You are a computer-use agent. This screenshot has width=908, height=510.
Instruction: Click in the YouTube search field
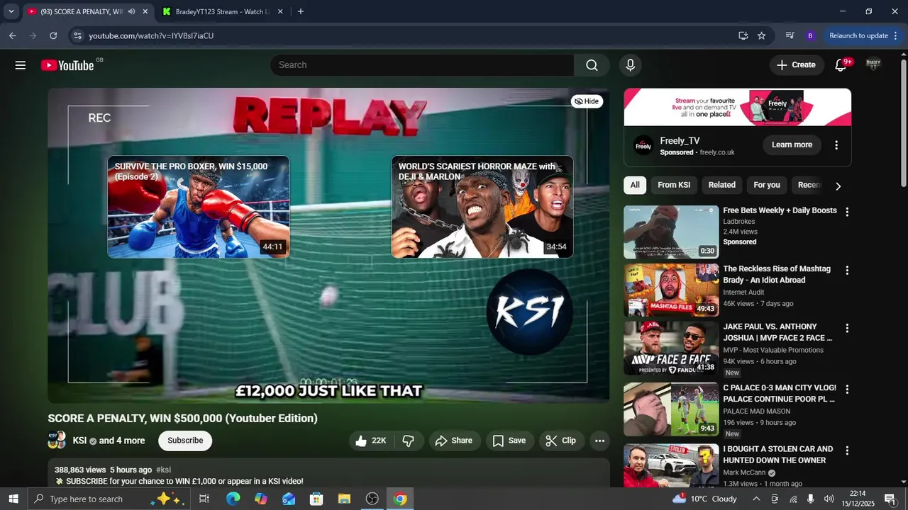coord(422,65)
